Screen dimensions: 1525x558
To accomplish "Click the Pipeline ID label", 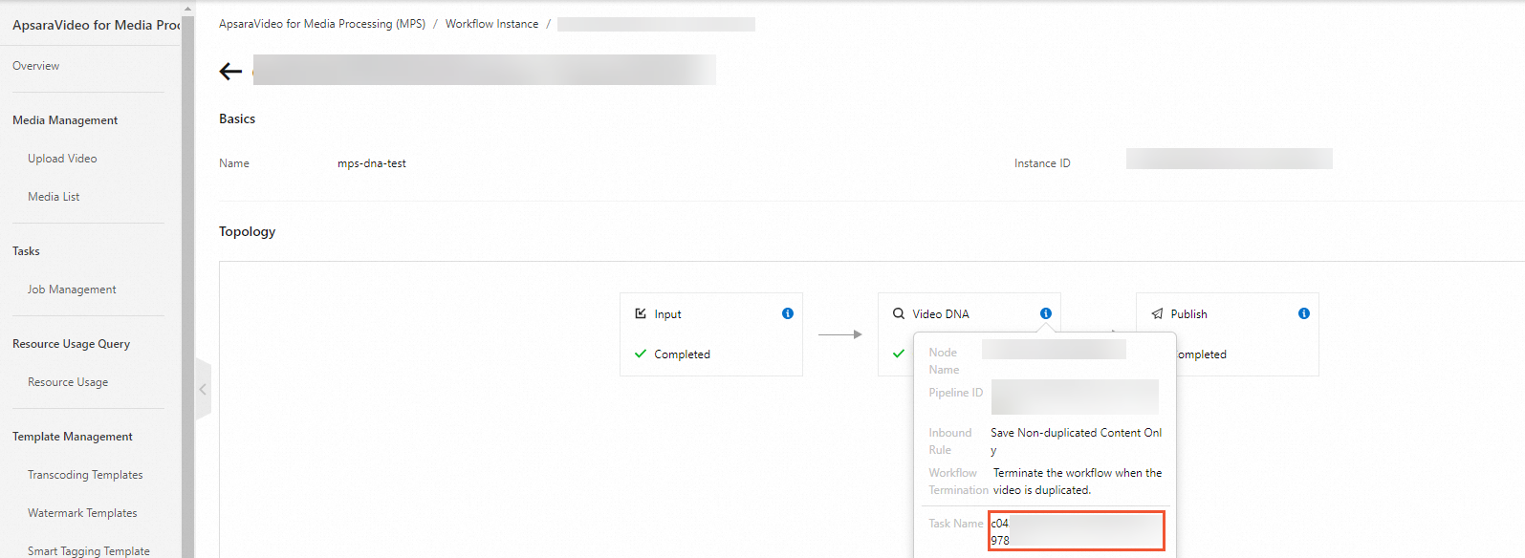I will (955, 393).
